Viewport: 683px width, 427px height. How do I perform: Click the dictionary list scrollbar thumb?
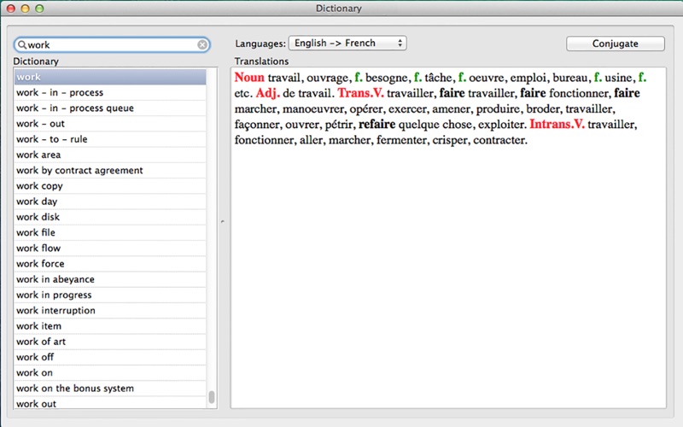[212, 397]
